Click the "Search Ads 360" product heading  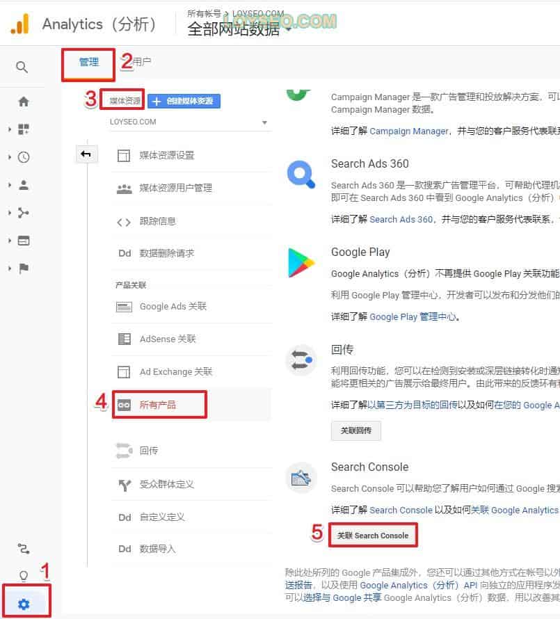(x=370, y=164)
